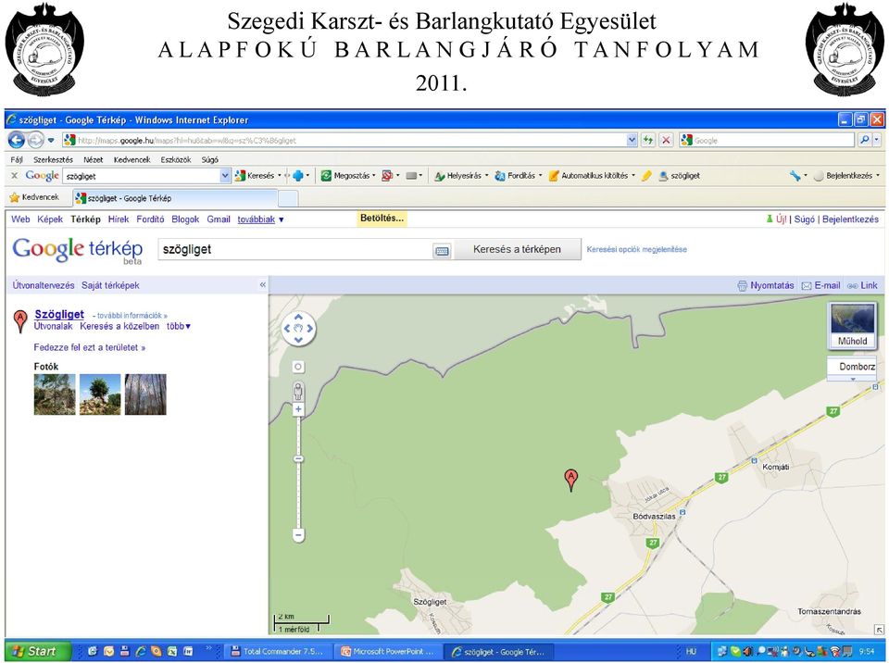The image size is (889, 663).
Task: Click the Képek link in the top navigation
Action: point(50,219)
